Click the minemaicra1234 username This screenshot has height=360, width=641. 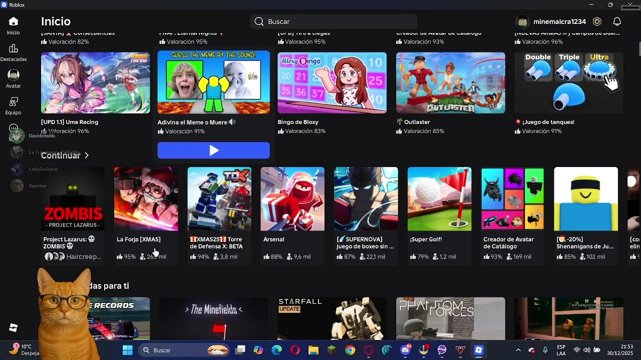(559, 21)
